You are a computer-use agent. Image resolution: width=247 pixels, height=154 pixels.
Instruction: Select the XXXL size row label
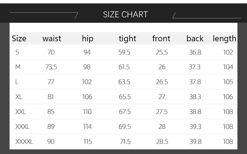coord(23,127)
